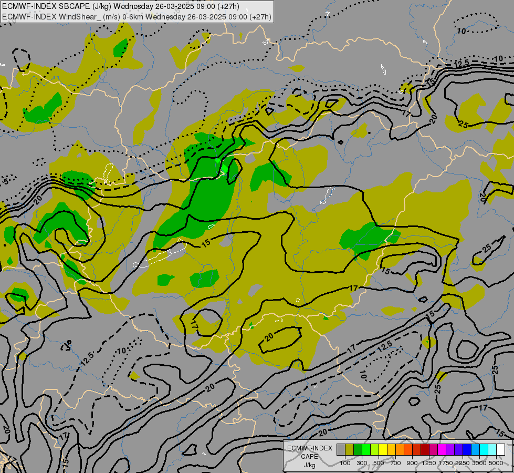Image resolution: width=514 pixels, height=473 pixels.
Task: Select the "5000" legend value
Action: pos(496,463)
